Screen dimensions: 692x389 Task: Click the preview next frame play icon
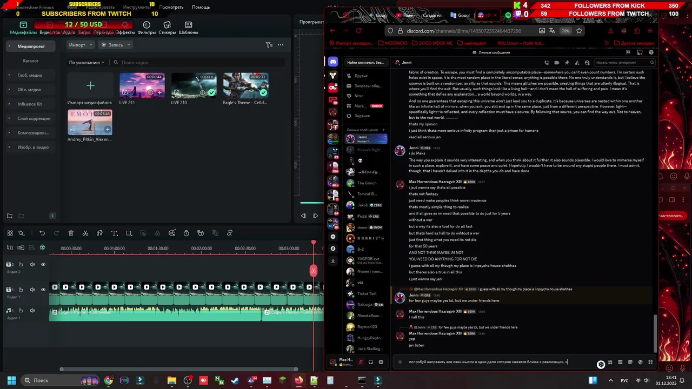[316, 216]
